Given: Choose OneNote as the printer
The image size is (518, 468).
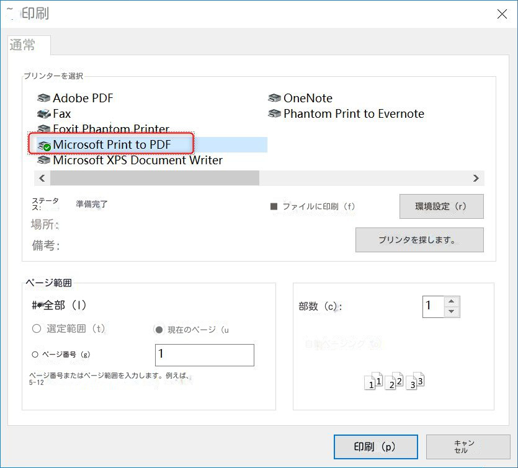Looking at the screenshot, I should coord(308,98).
